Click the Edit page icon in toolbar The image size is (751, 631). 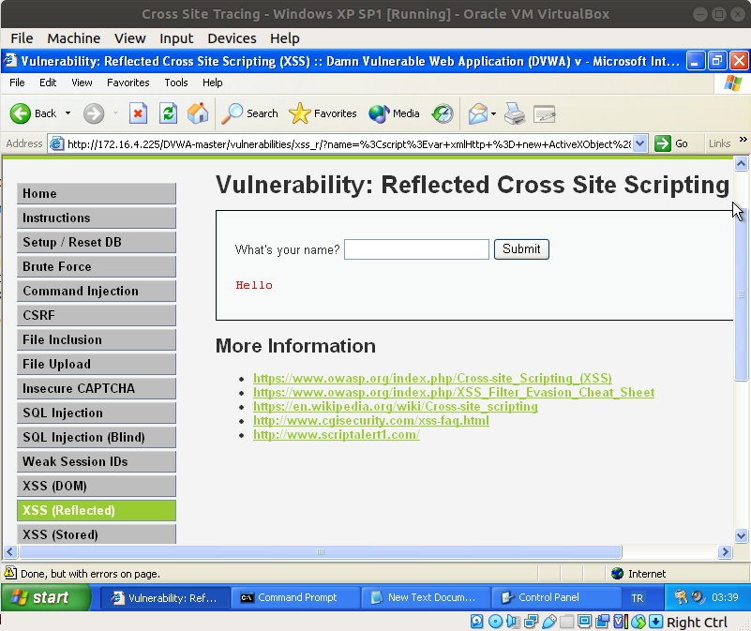pyautogui.click(x=544, y=113)
